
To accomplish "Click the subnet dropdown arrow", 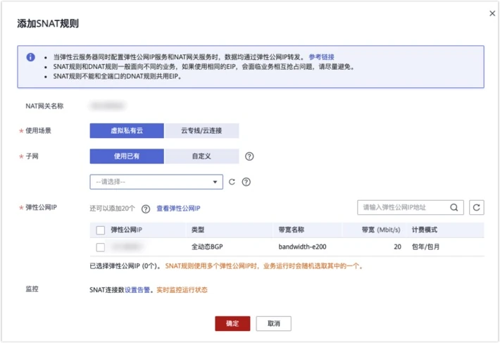I will coord(215,182).
